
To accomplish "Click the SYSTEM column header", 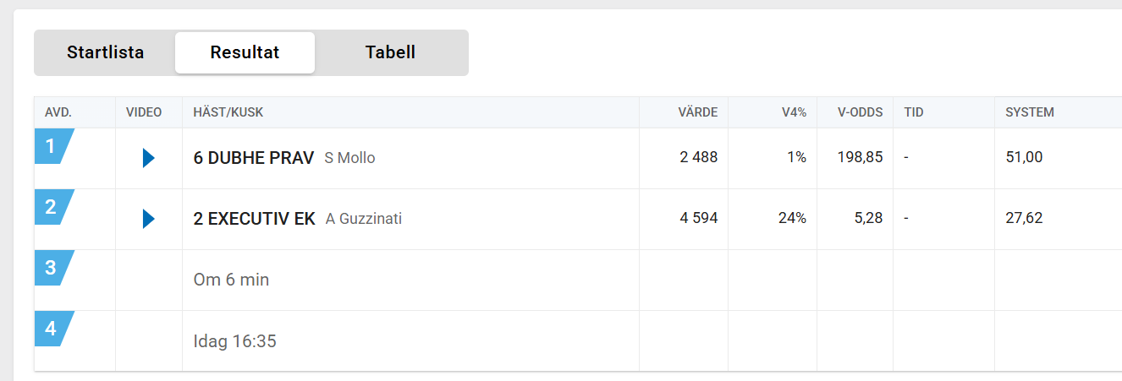I will pos(1030,112).
